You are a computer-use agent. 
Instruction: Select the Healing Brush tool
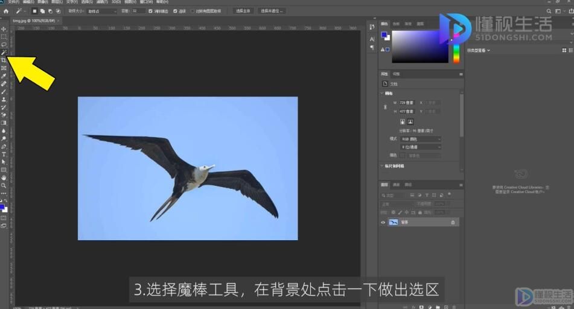(x=4, y=84)
